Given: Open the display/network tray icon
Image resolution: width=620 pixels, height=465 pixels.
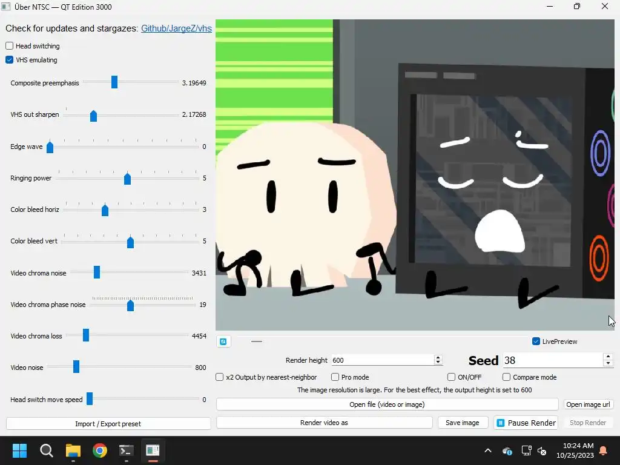Looking at the screenshot, I should (526, 450).
